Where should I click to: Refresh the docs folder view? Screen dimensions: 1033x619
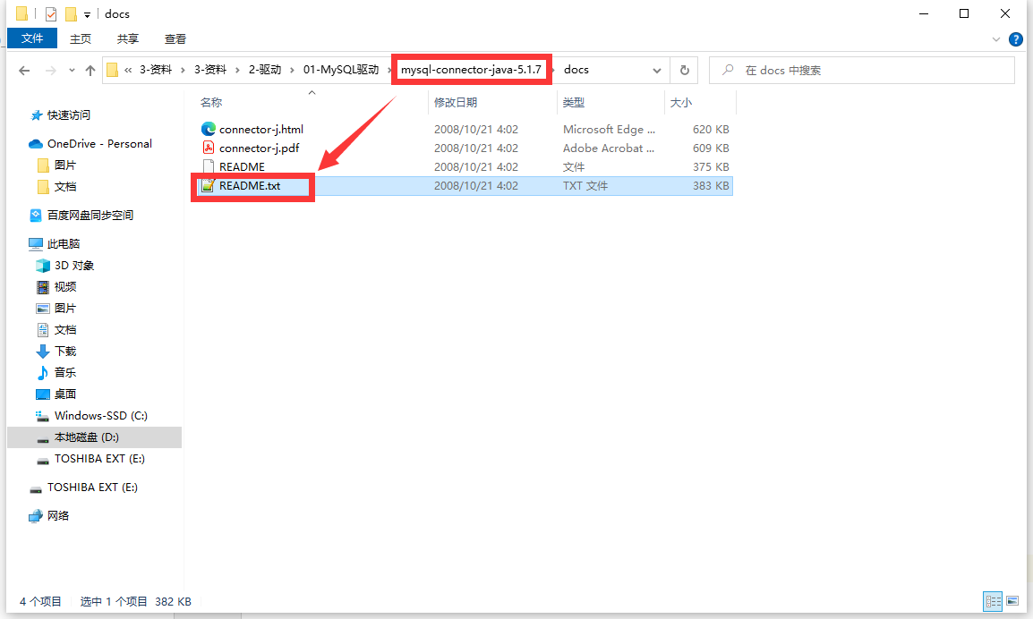pos(685,71)
